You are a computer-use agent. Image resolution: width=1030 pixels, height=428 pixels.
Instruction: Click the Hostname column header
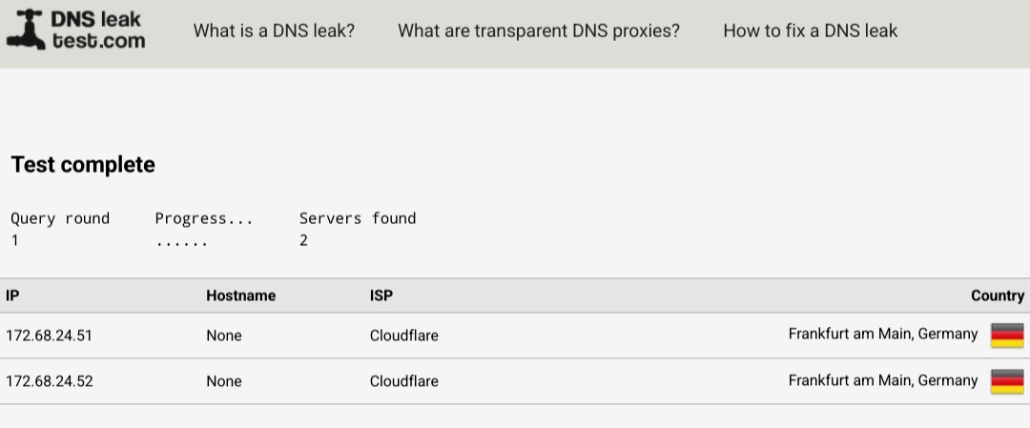tap(241, 296)
